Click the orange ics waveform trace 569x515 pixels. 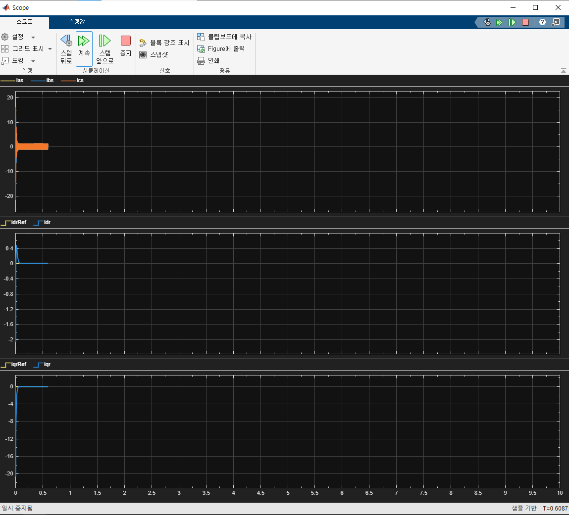tap(33, 146)
